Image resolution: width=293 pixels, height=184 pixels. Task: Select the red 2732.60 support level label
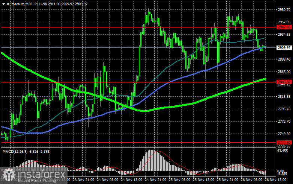pyautogui.click(x=284, y=142)
